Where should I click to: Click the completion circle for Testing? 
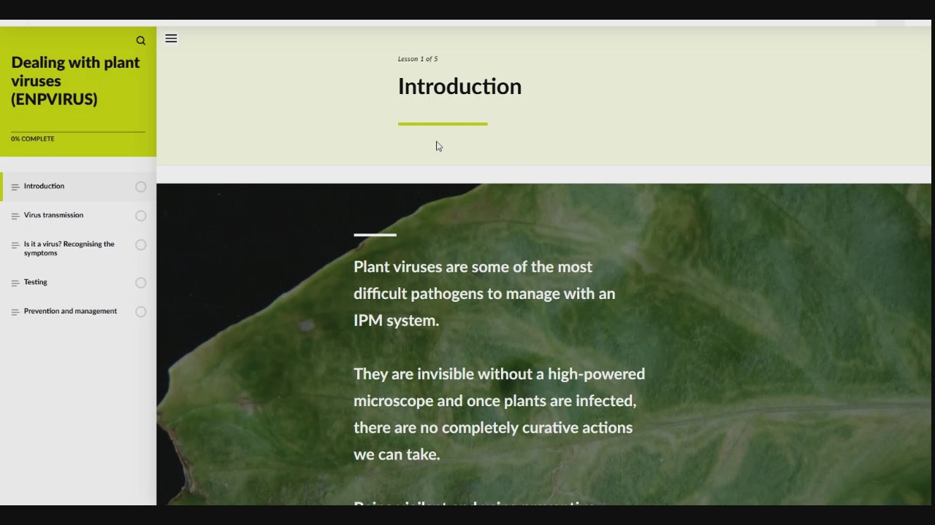click(x=141, y=283)
